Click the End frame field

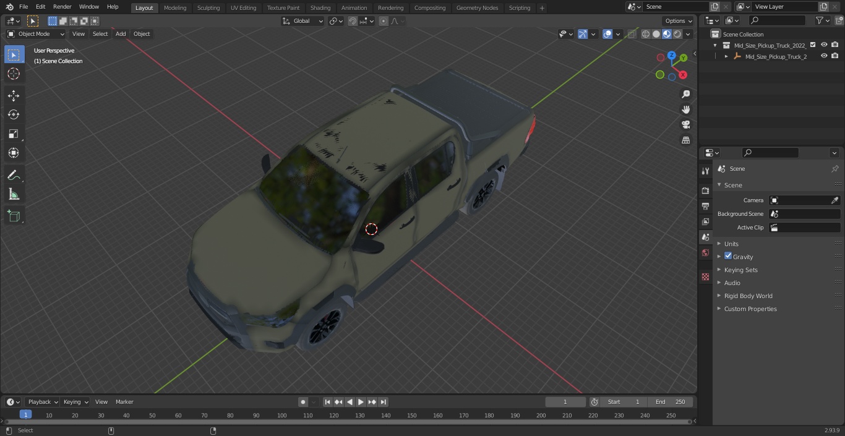[x=671, y=402]
